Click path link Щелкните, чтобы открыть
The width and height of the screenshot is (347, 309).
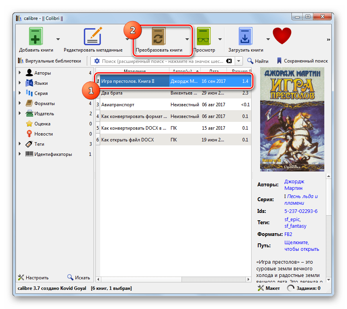point(302,246)
